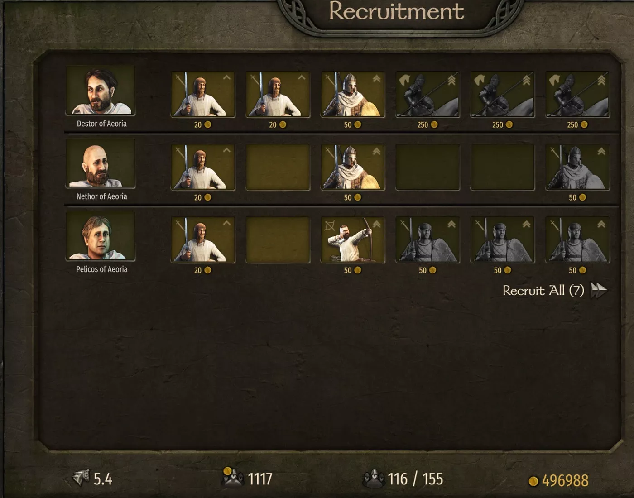Recruit Pelicos's 20-gold recruit
The height and width of the screenshot is (498, 634).
click(x=203, y=240)
